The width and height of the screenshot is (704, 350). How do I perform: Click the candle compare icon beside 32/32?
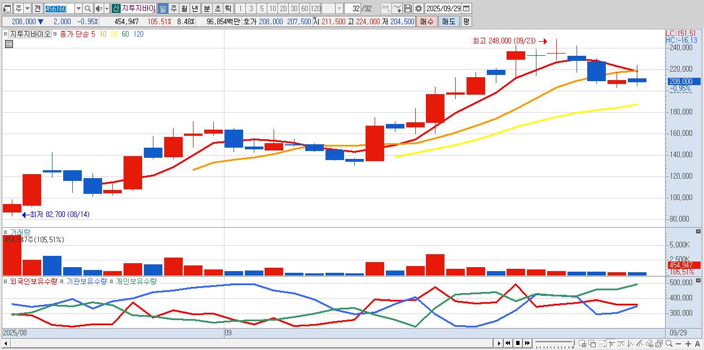[386, 8]
